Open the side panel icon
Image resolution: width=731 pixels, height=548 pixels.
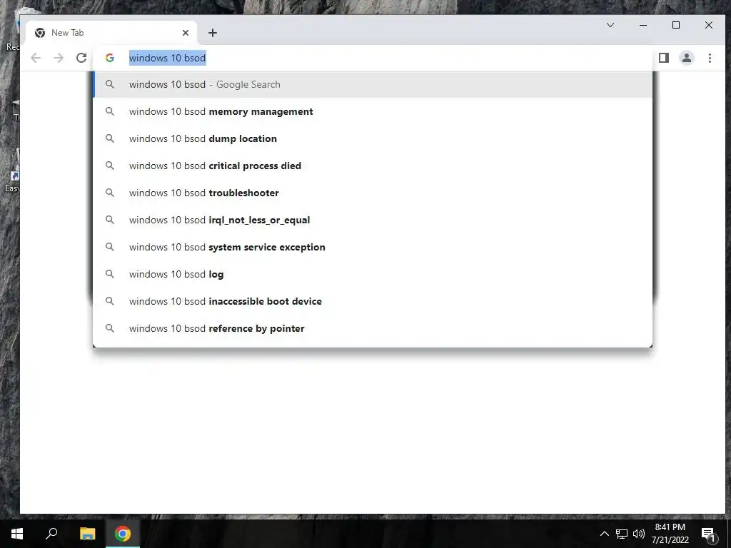click(664, 58)
